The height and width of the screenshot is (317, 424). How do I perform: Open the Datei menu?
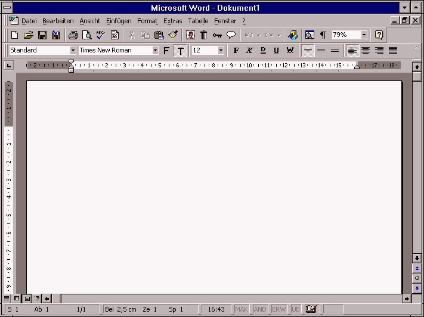(x=29, y=21)
